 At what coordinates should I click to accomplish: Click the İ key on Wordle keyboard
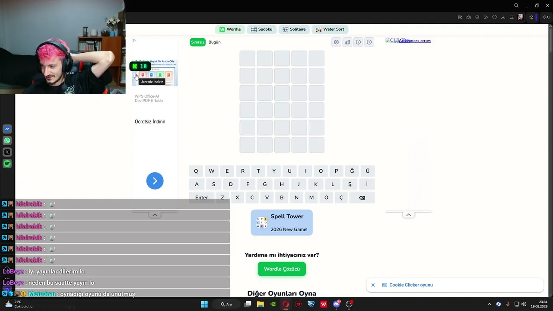click(x=367, y=184)
